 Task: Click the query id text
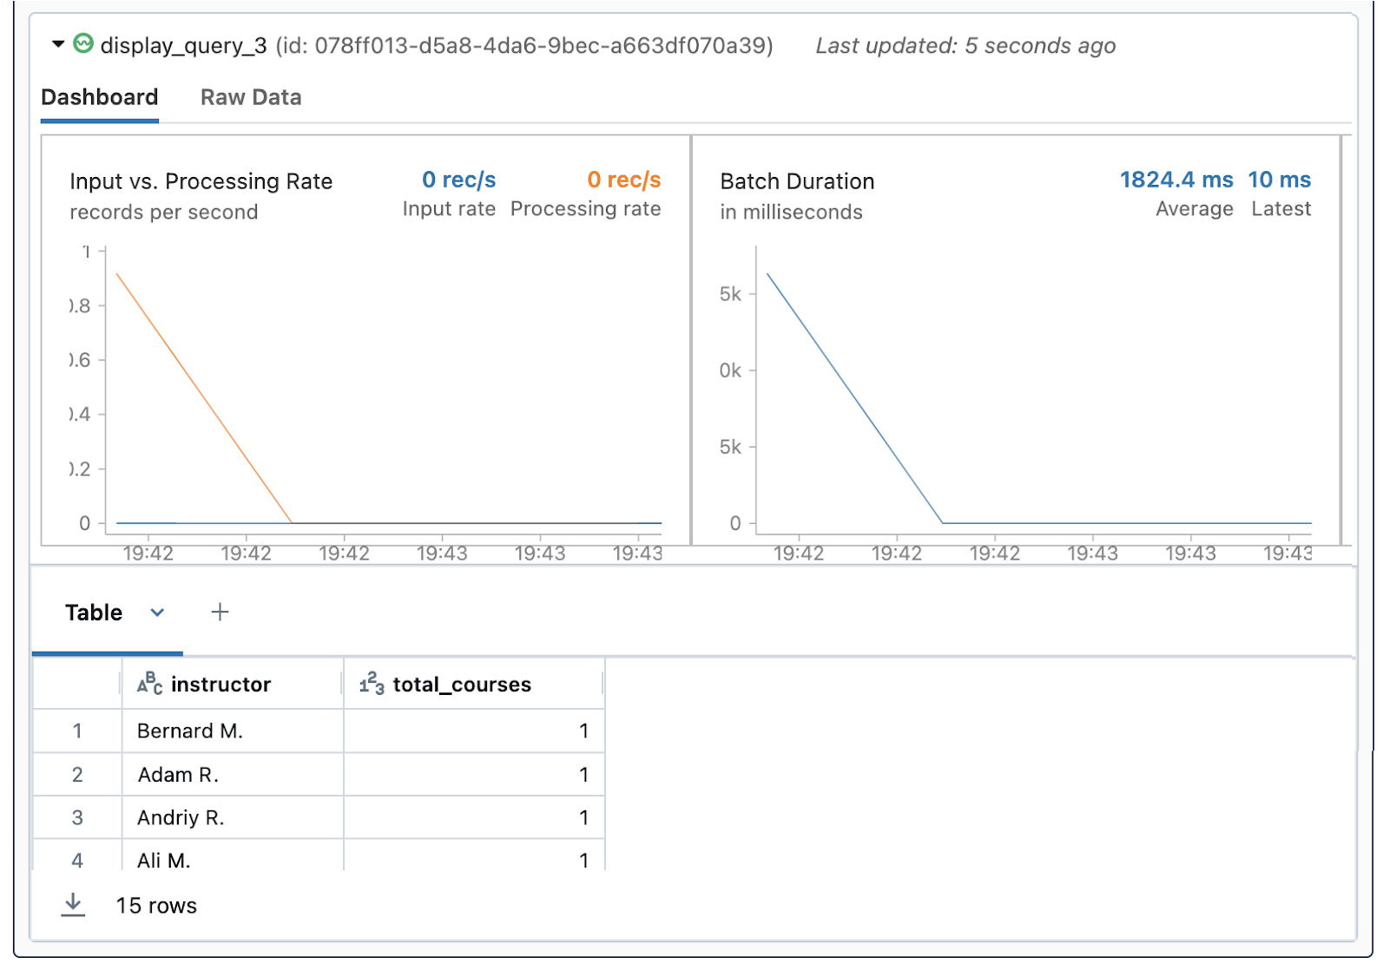click(x=524, y=45)
